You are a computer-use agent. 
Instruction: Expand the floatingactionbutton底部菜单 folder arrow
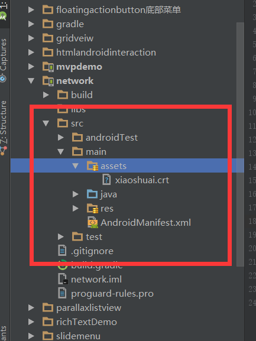point(31,10)
